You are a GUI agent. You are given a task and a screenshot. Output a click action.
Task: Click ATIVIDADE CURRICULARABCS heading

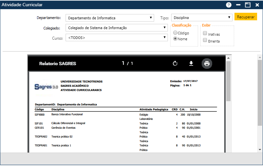(x=81, y=90)
